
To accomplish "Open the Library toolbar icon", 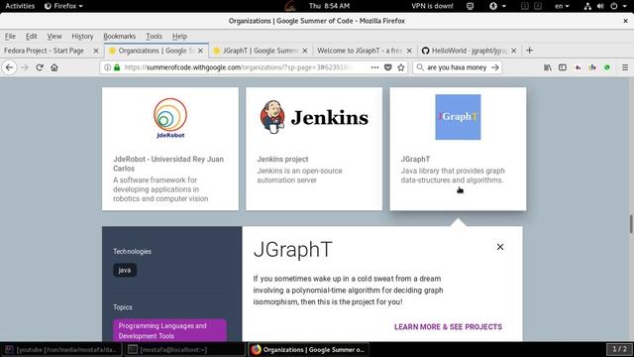I will [548, 67].
